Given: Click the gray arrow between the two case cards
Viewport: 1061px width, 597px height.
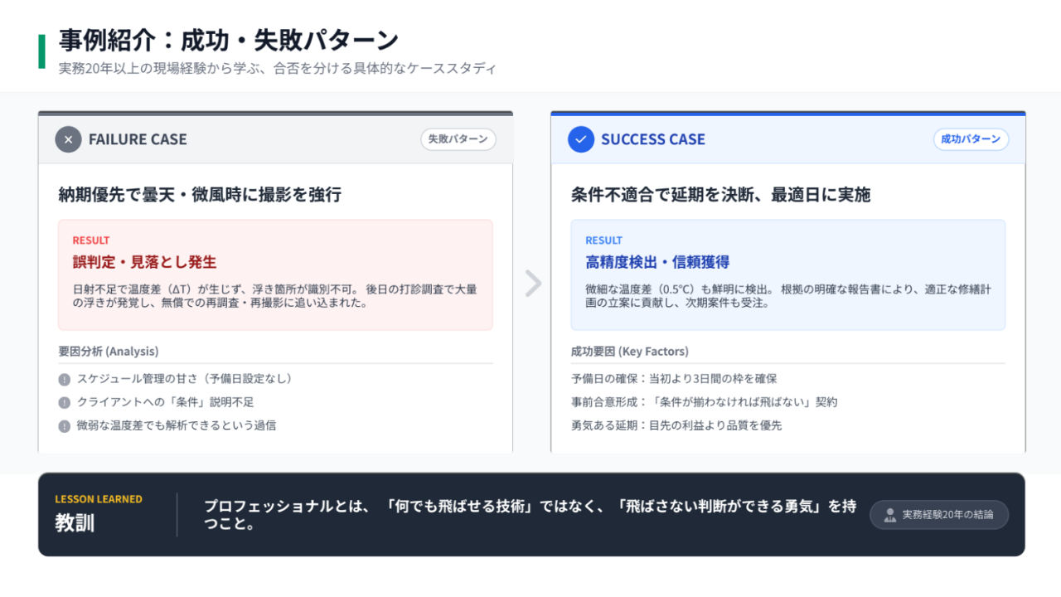Looking at the screenshot, I should tap(532, 284).
